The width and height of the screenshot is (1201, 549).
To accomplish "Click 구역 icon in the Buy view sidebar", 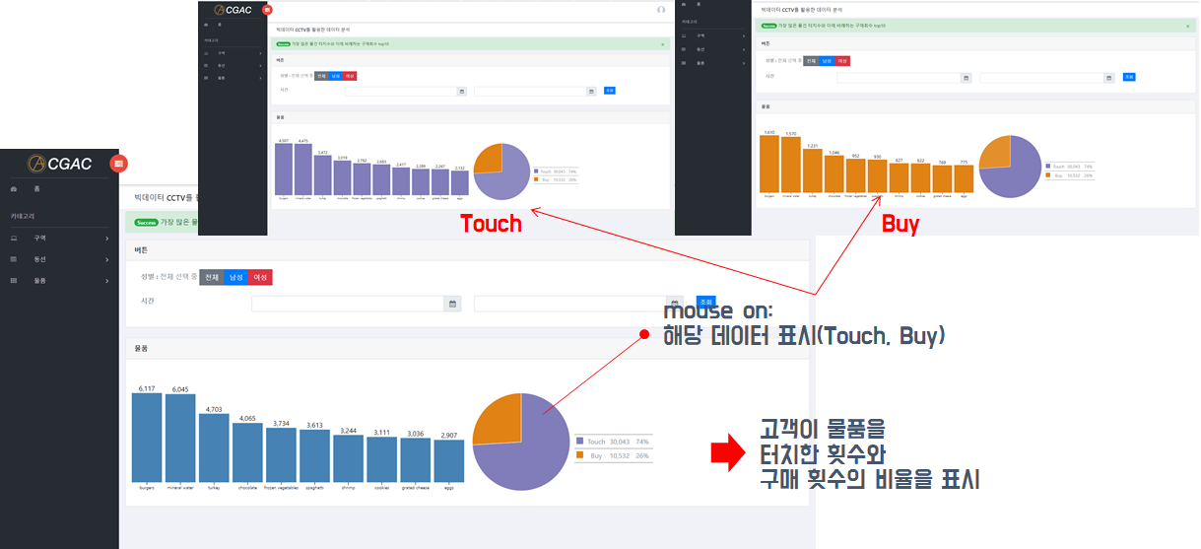I will coord(686,34).
